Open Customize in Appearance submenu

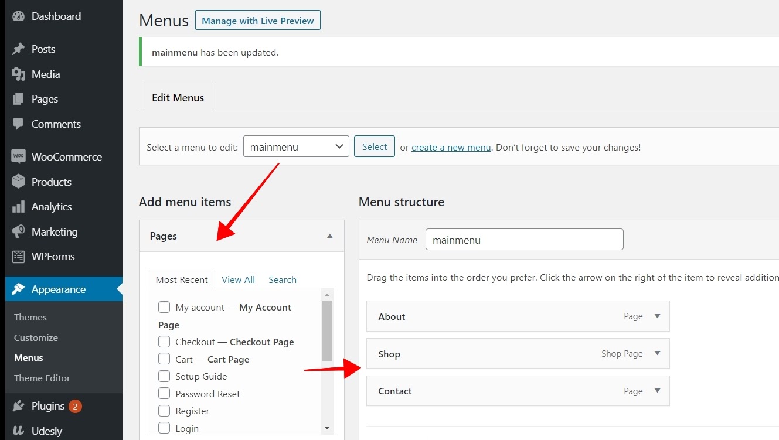(x=36, y=337)
